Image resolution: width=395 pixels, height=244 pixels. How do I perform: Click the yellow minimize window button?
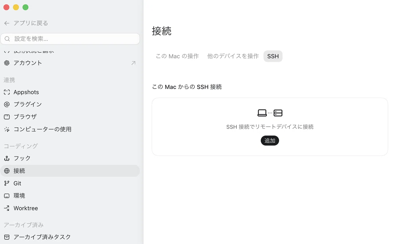click(x=16, y=7)
